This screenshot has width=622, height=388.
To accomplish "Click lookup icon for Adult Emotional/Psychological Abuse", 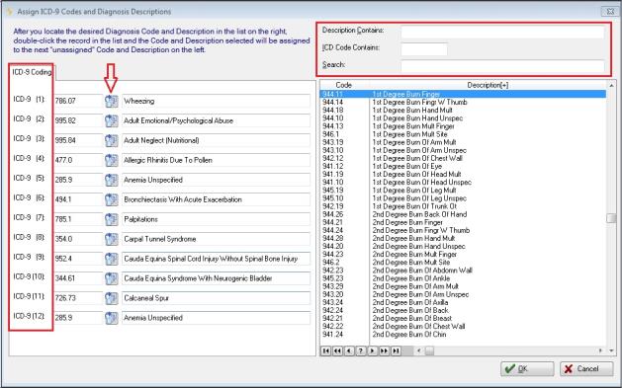I will pos(112,120).
